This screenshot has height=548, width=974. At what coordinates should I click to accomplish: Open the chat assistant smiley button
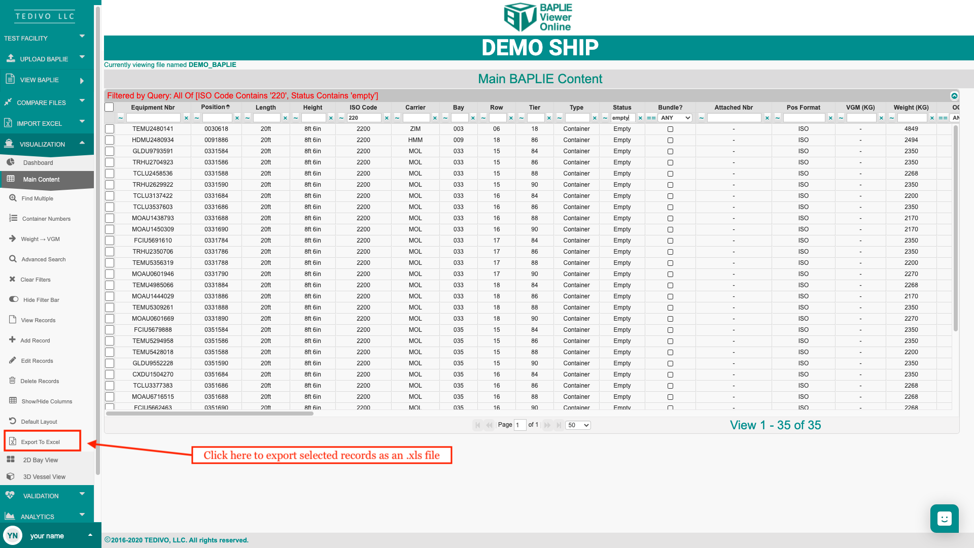pyautogui.click(x=944, y=519)
